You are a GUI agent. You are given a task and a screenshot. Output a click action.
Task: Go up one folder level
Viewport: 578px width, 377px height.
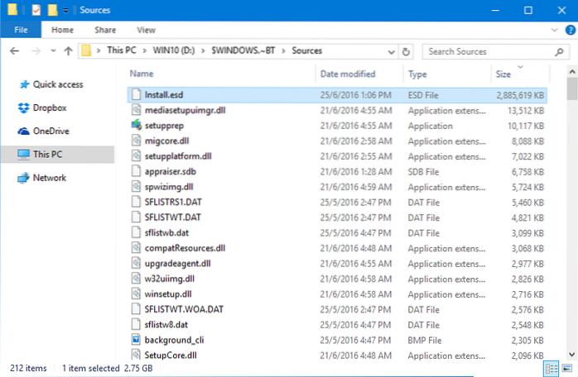[x=68, y=50]
